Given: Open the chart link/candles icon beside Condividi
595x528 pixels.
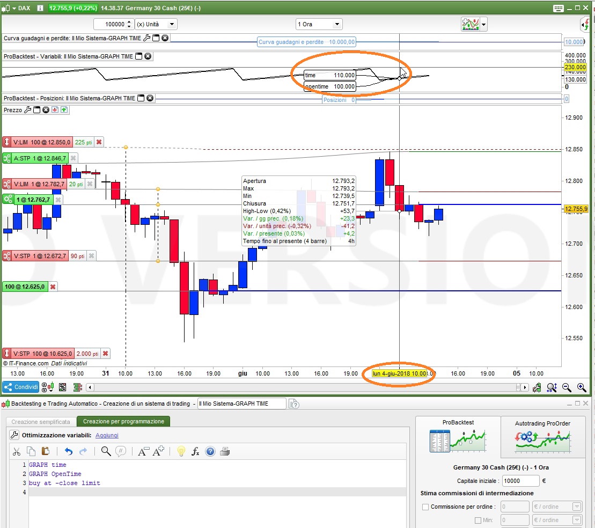Looking at the screenshot, I should (x=47, y=387).
